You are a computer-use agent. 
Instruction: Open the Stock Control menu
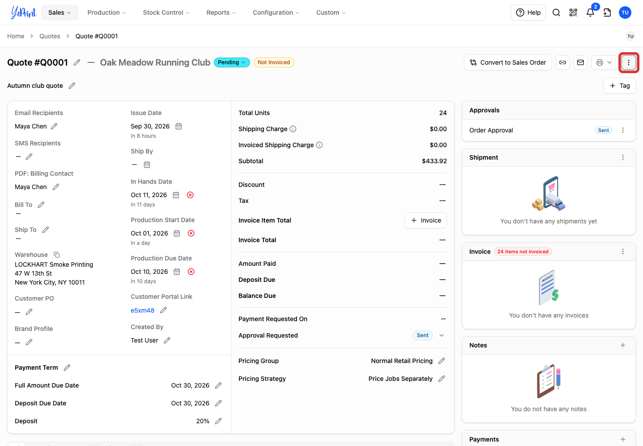(166, 12)
